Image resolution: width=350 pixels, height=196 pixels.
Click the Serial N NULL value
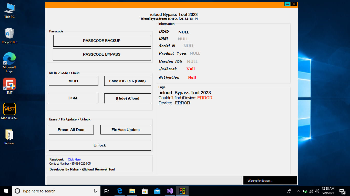click(x=189, y=46)
